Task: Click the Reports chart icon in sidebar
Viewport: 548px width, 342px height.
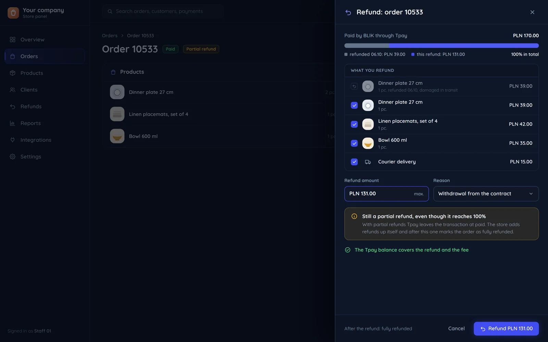Action: [x=13, y=123]
